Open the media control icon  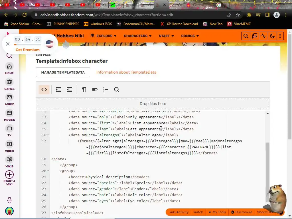tap(258, 15)
